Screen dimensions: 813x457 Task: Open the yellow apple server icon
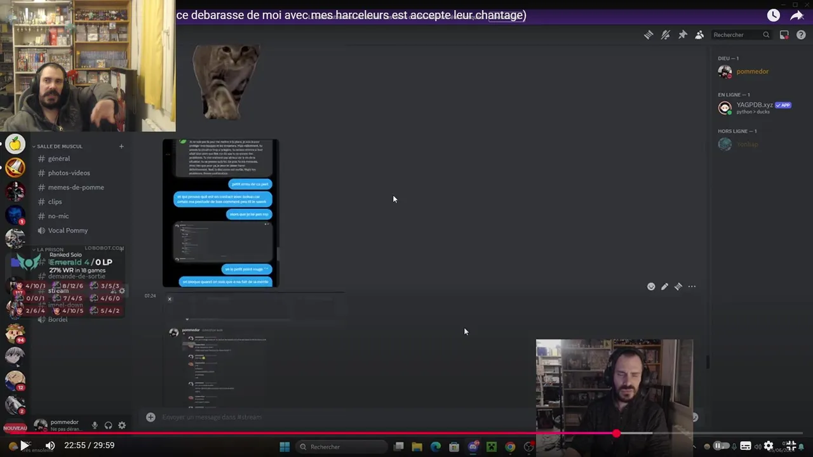point(15,144)
